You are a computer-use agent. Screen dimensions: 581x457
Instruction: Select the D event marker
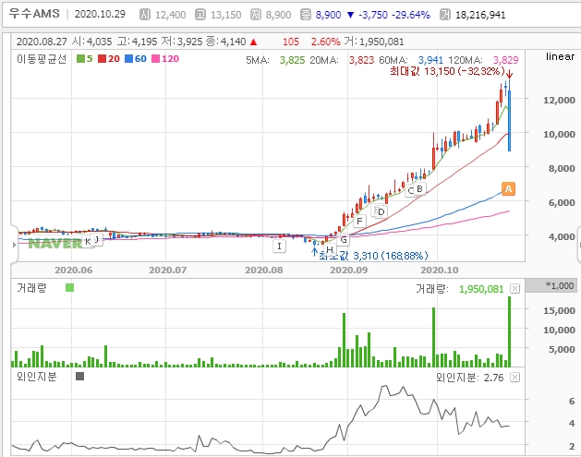(381, 212)
